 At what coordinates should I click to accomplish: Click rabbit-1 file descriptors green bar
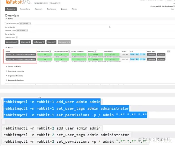point(45,55)
